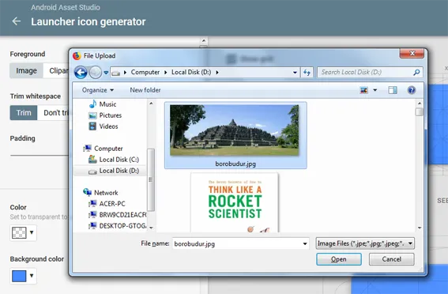Click the monitor icon beside ACER-PC
The image size is (448, 294).
[92, 204]
